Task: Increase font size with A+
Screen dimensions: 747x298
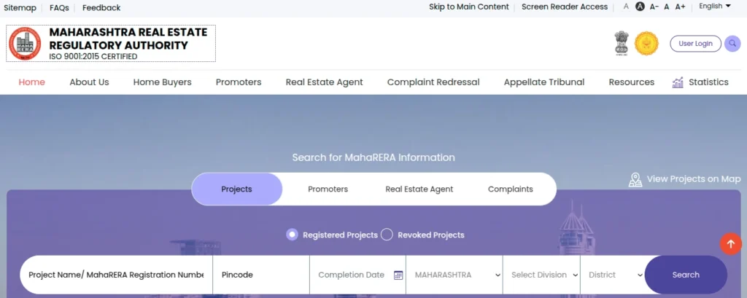Action: pos(680,7)
